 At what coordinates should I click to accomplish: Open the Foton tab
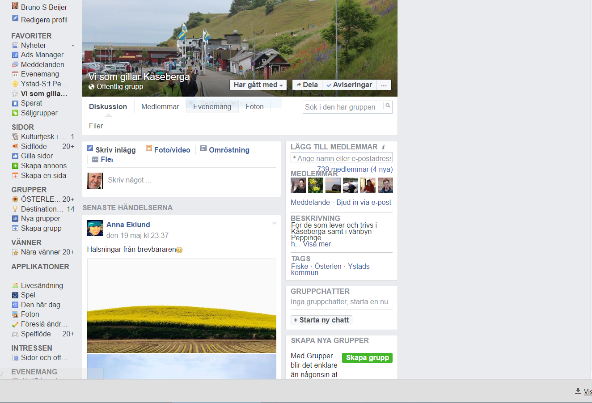click(x=254, y=107)
